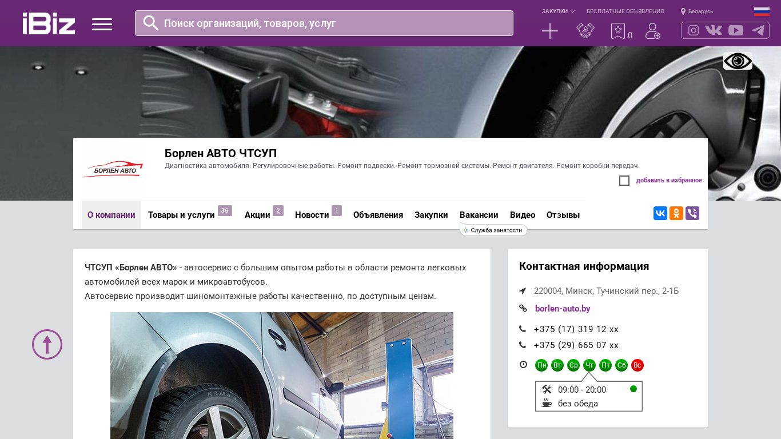781x439 pixels.
Task: Select Friday (Пт) schedule day
Action: pyautogui.click(x=605, y=365)
